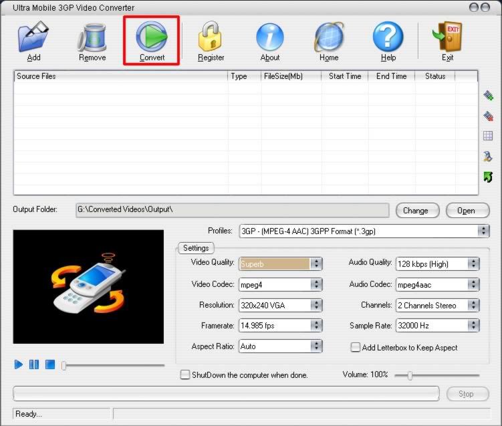
Task: Click the Type column header
Action: tap(244, 76)
